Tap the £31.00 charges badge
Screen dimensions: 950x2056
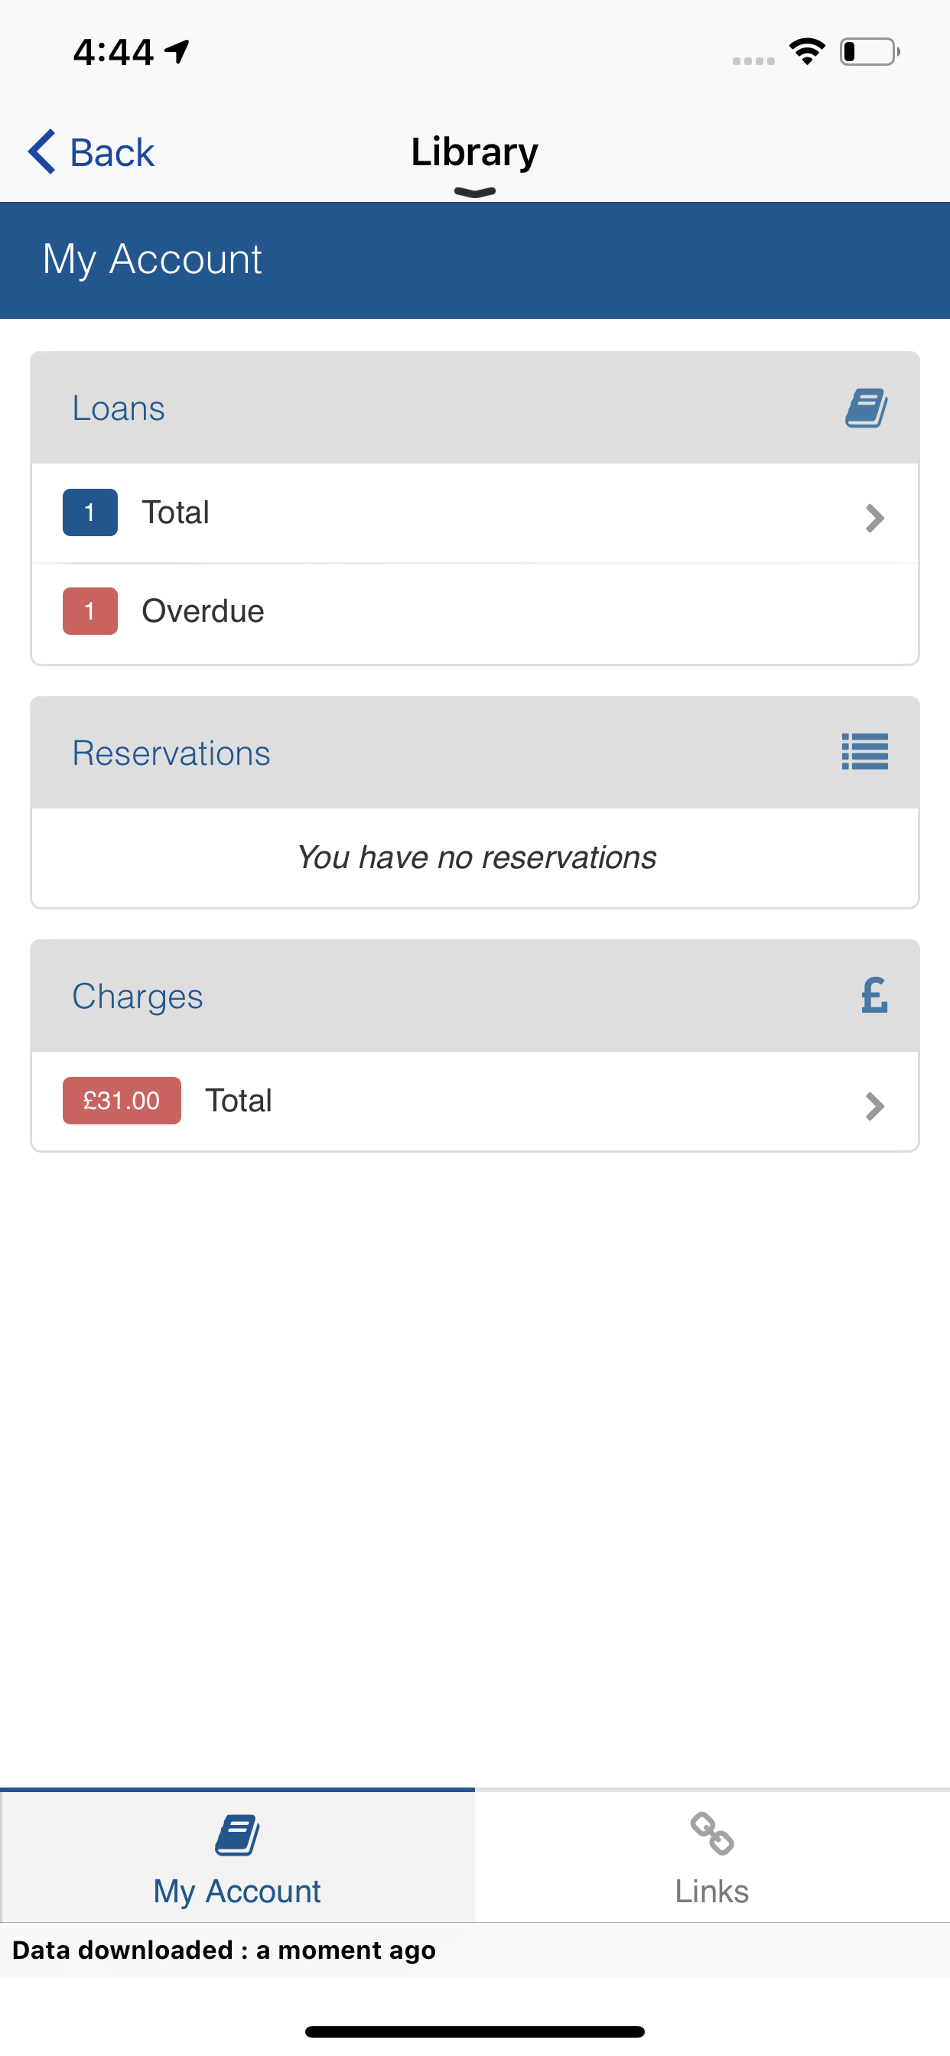(122, 1101)
